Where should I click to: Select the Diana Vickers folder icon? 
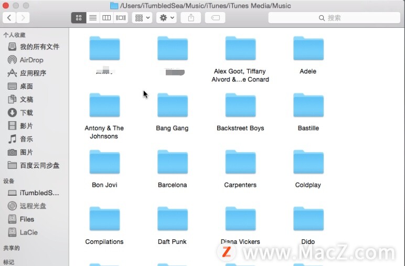coord(240,219)
